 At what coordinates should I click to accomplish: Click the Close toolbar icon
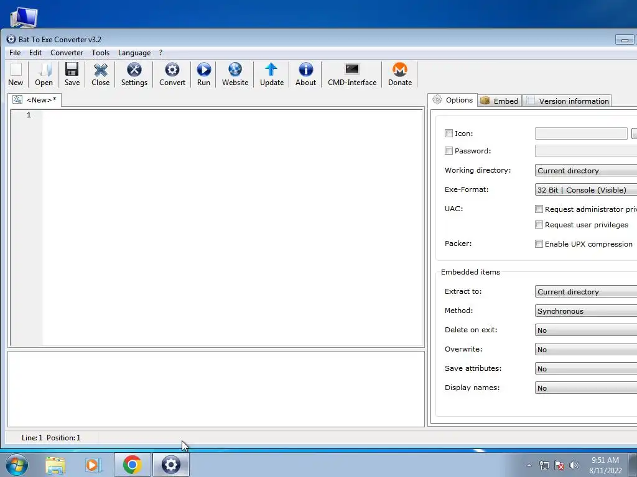click(x=100, y=75)
